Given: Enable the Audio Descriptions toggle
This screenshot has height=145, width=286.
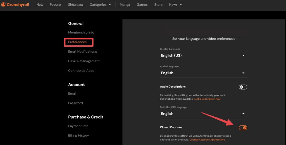Looking at the screenshot, I should [x=243, y=87].
